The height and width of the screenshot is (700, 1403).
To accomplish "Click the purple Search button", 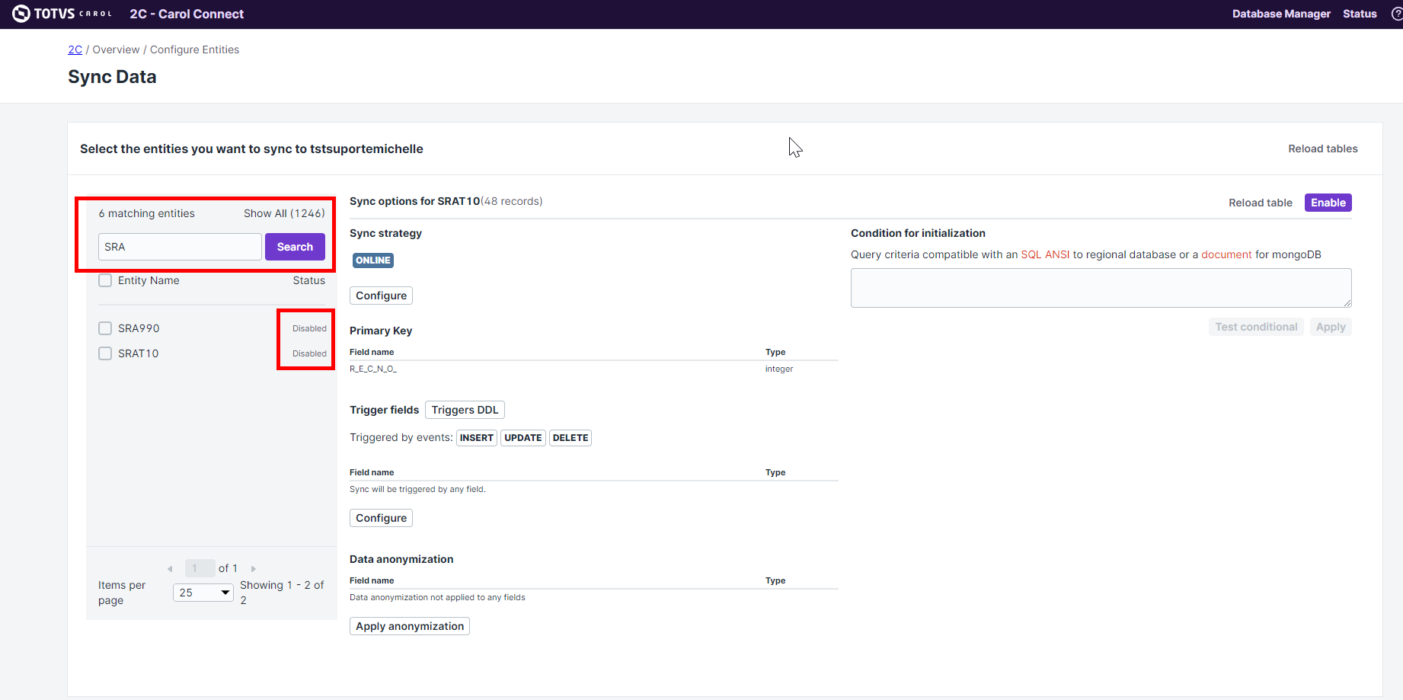I will click(295, 247).
